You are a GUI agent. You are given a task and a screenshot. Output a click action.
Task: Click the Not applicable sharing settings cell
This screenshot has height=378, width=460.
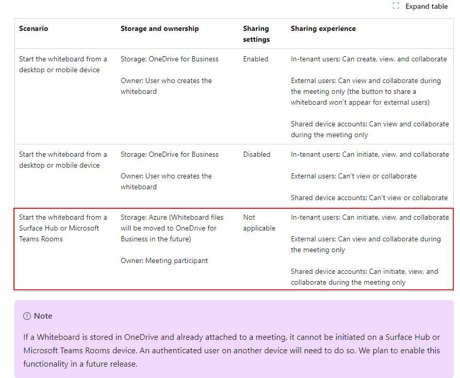click(x=259, y=223)
